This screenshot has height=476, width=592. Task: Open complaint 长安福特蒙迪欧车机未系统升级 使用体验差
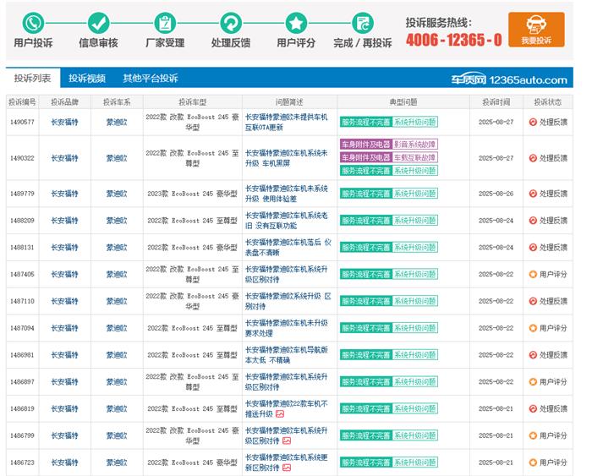coord(286,194)
